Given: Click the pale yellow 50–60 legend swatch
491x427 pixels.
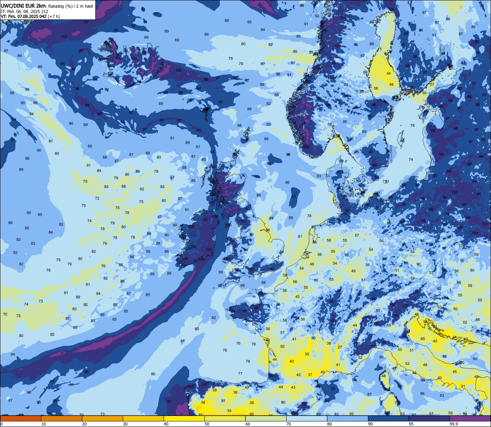Looking at the screenshot, I should 225,418.
